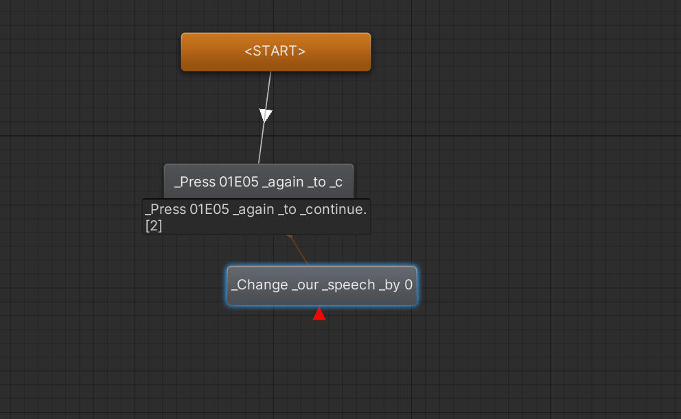Toggle highlight on the Press 01E05 node
Viewport: 681px width, 419px height.
pyautogui.click(x=259, y=181)
